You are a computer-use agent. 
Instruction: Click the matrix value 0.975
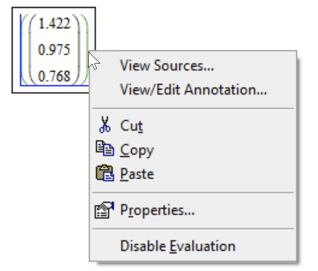(x=54, y=50)
